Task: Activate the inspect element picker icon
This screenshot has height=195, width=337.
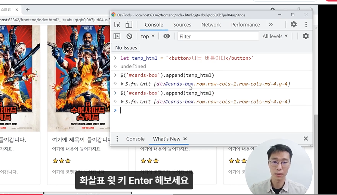Action: [x=117, y=25]
